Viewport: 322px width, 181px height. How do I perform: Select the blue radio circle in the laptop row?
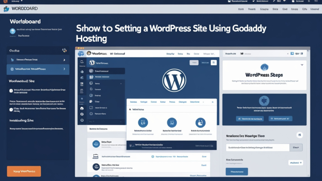tap(153, 156)
